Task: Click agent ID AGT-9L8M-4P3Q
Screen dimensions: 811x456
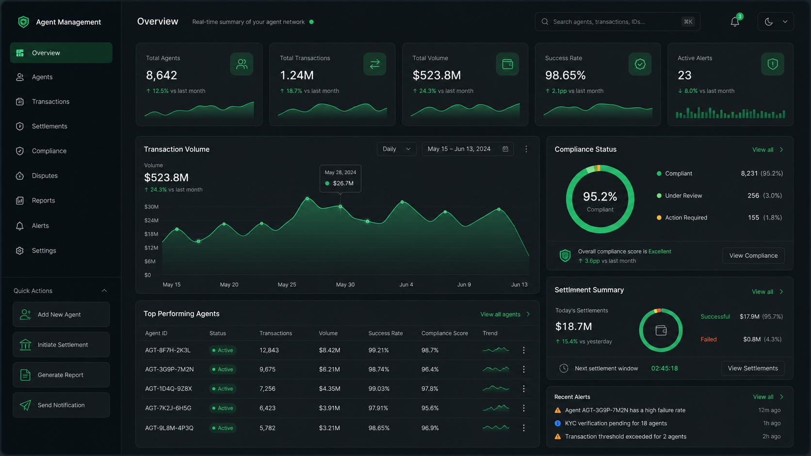Action: (x=169, y=428)
